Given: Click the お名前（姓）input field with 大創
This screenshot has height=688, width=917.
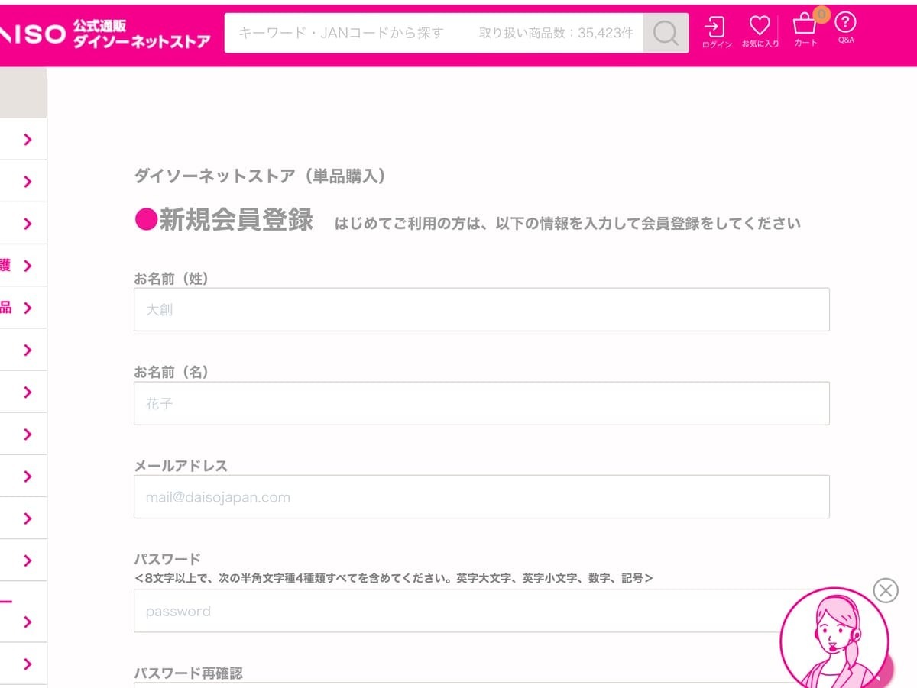Looking at the screenshot, I should coord(481,309).
